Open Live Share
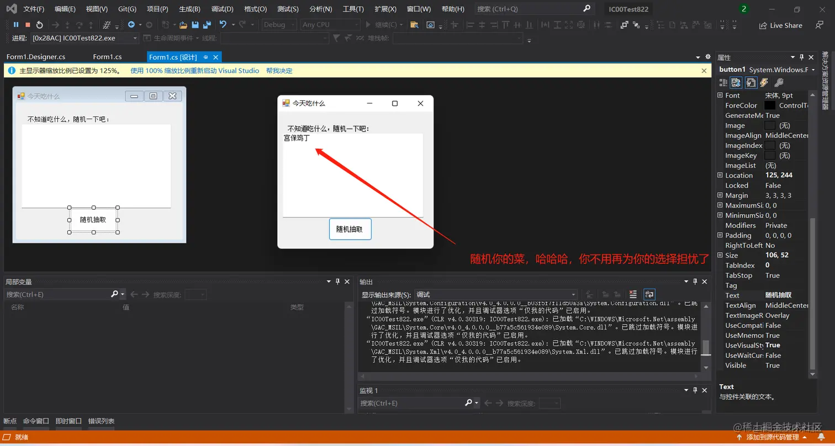 780,25
